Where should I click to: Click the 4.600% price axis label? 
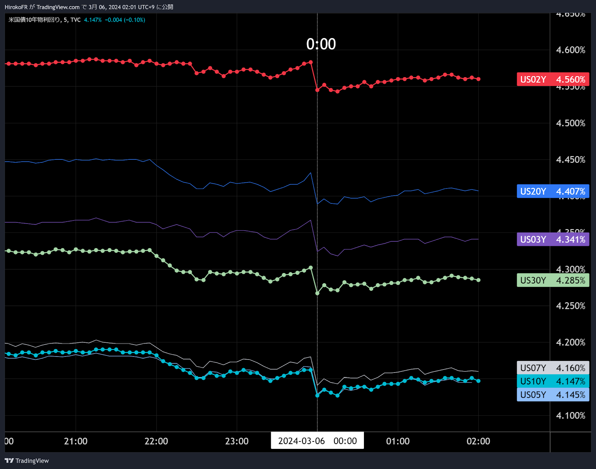click(571, 50)
